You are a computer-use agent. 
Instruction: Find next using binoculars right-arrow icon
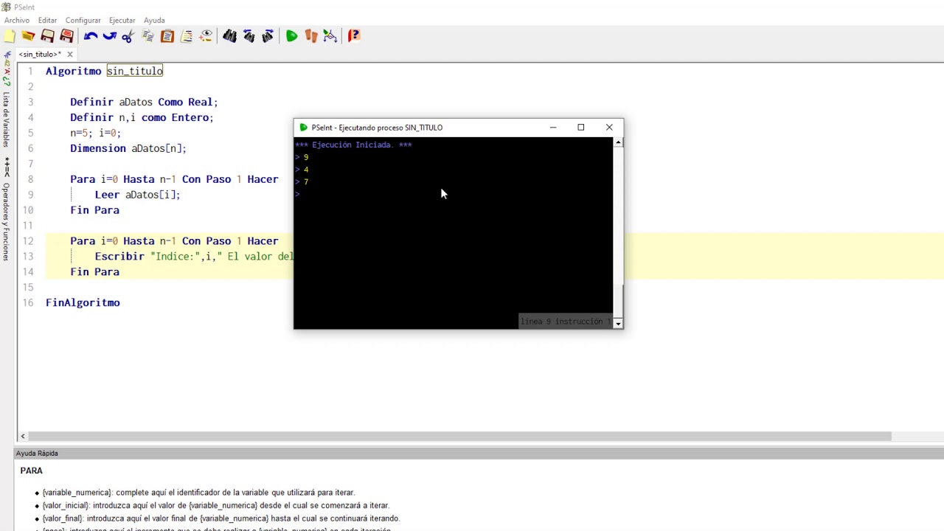[x=268, y=36]
